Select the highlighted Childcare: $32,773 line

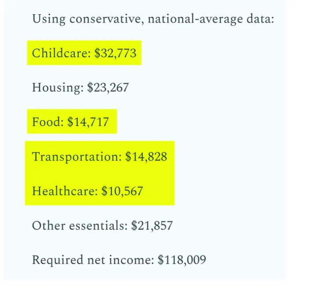[x=84, y=53]
